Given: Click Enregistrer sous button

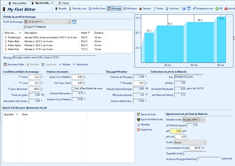Looking at the screenshot, I should pos(203,9).
